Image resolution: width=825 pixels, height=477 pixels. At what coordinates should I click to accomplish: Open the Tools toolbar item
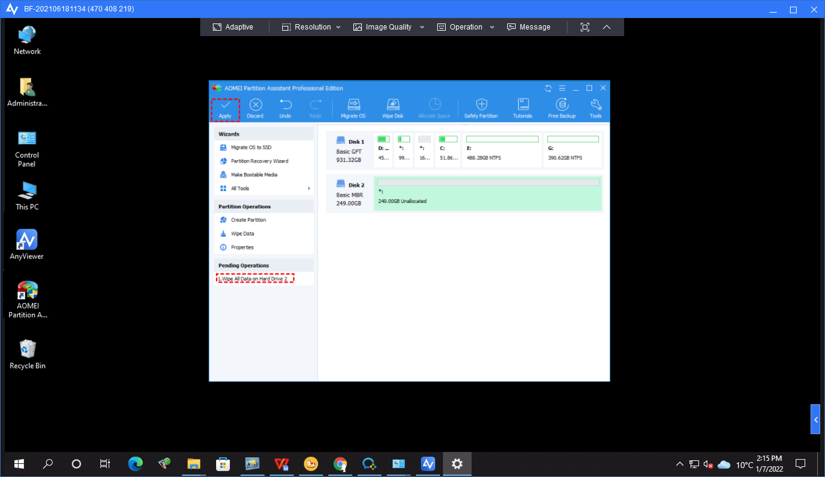click(x=595, y=109)
